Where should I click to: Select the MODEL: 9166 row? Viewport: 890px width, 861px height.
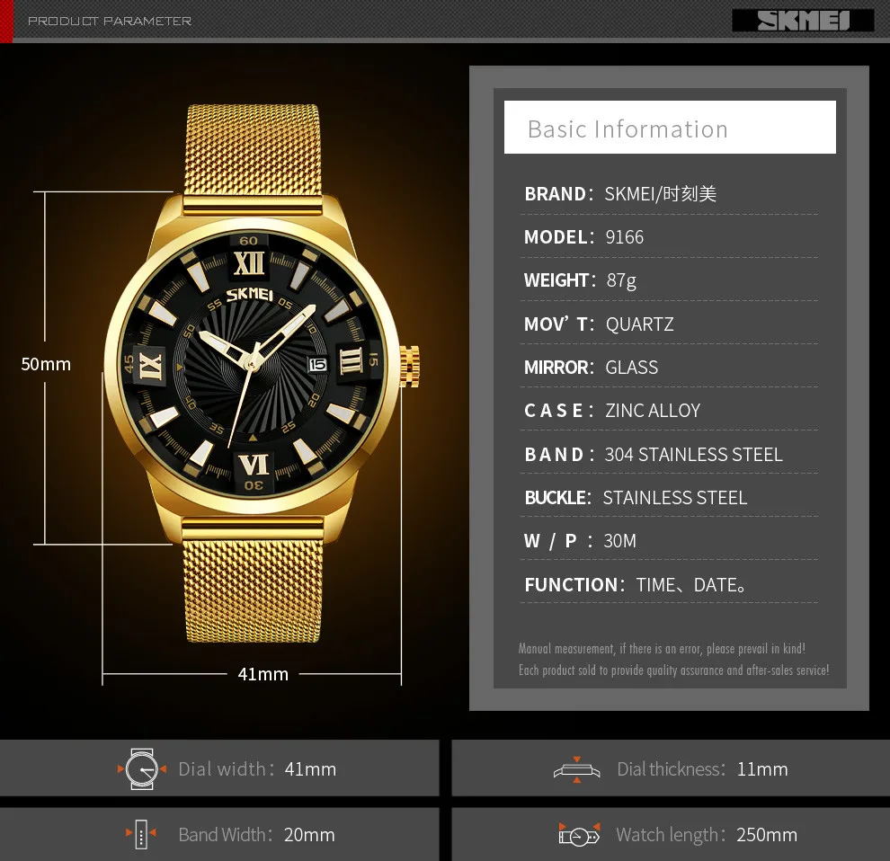pyautogui.click(x=669, y=236)
